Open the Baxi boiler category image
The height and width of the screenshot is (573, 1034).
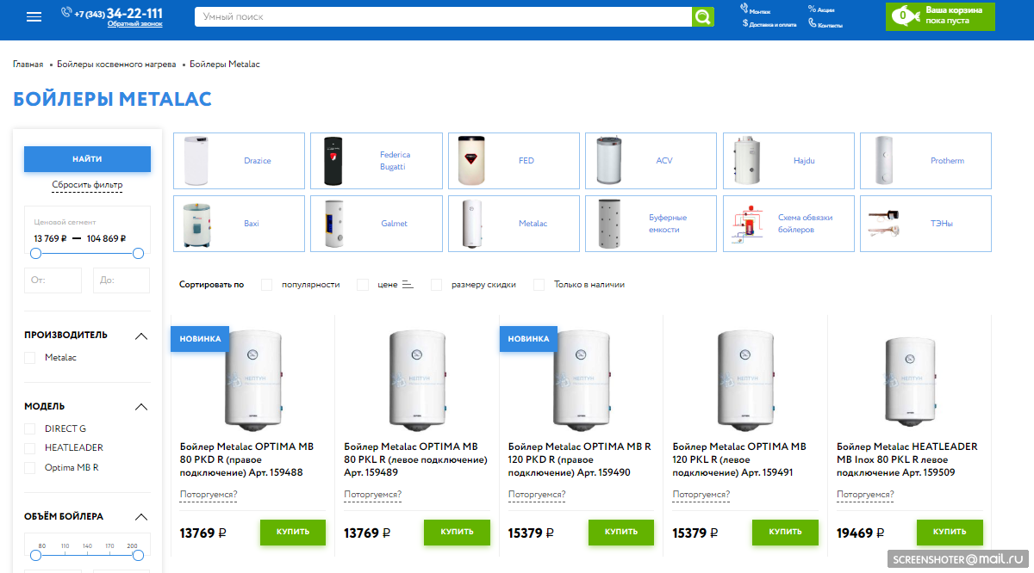point(197,224)
